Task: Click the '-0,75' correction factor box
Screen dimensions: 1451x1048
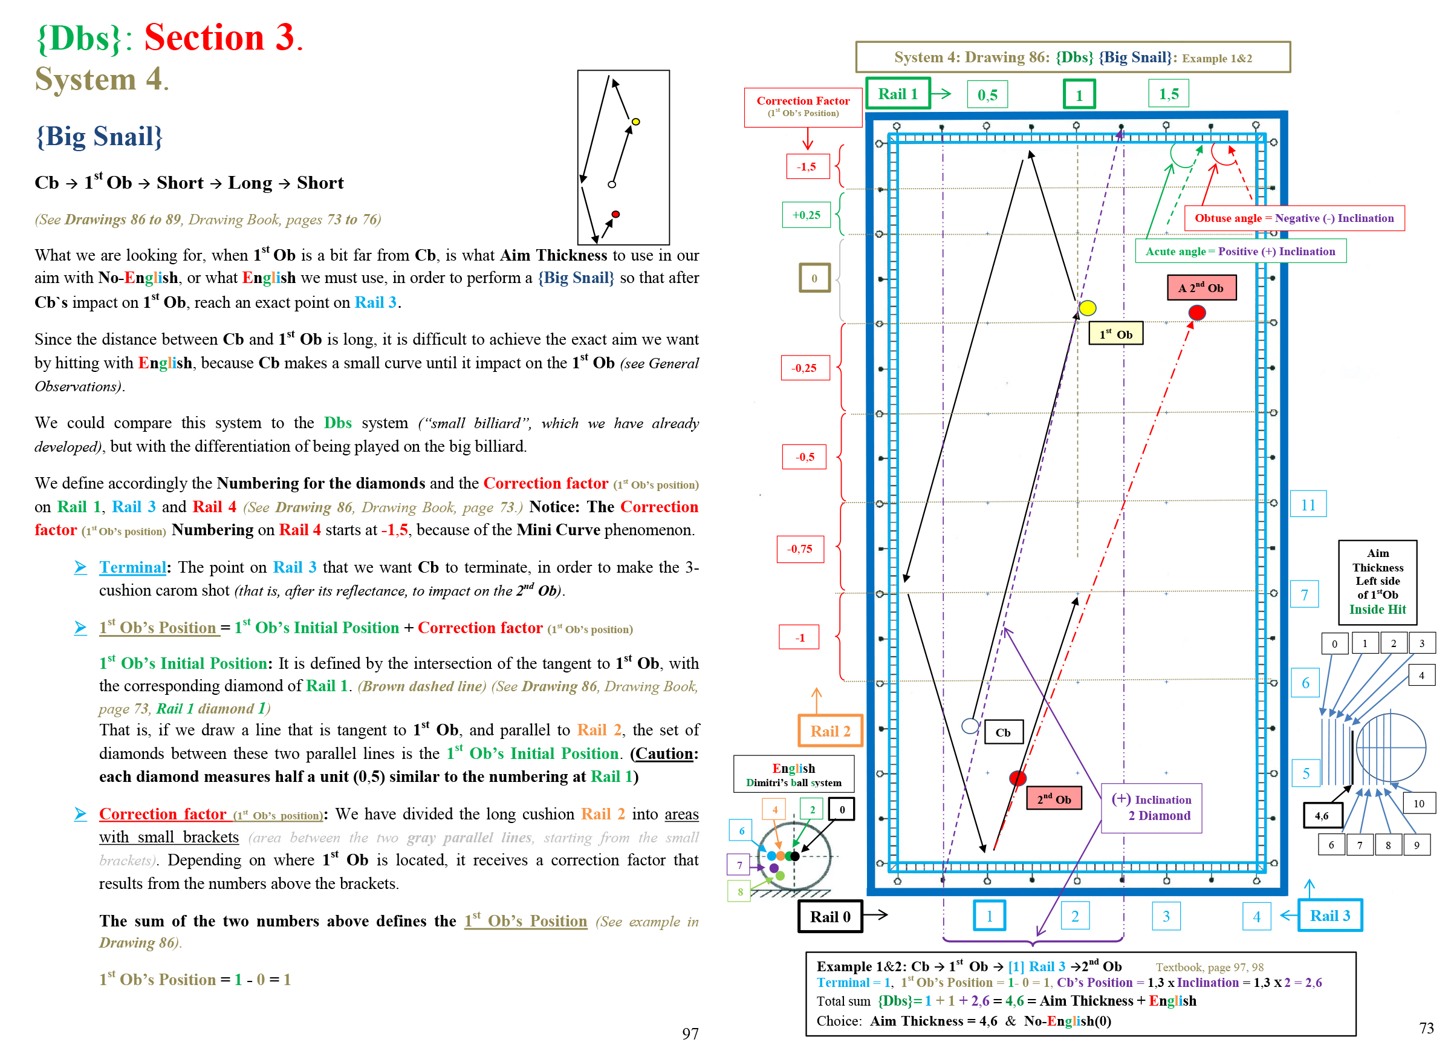Action: pos(801,549)
